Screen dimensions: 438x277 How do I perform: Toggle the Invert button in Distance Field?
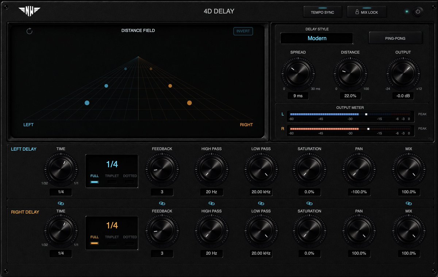point(243,31)
